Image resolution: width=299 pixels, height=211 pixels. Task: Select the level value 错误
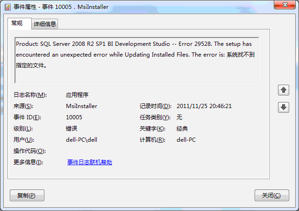(x=71, y=129)
